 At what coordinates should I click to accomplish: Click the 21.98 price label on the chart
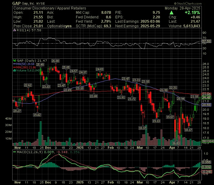pyautogui.click(x=164, y=90)
